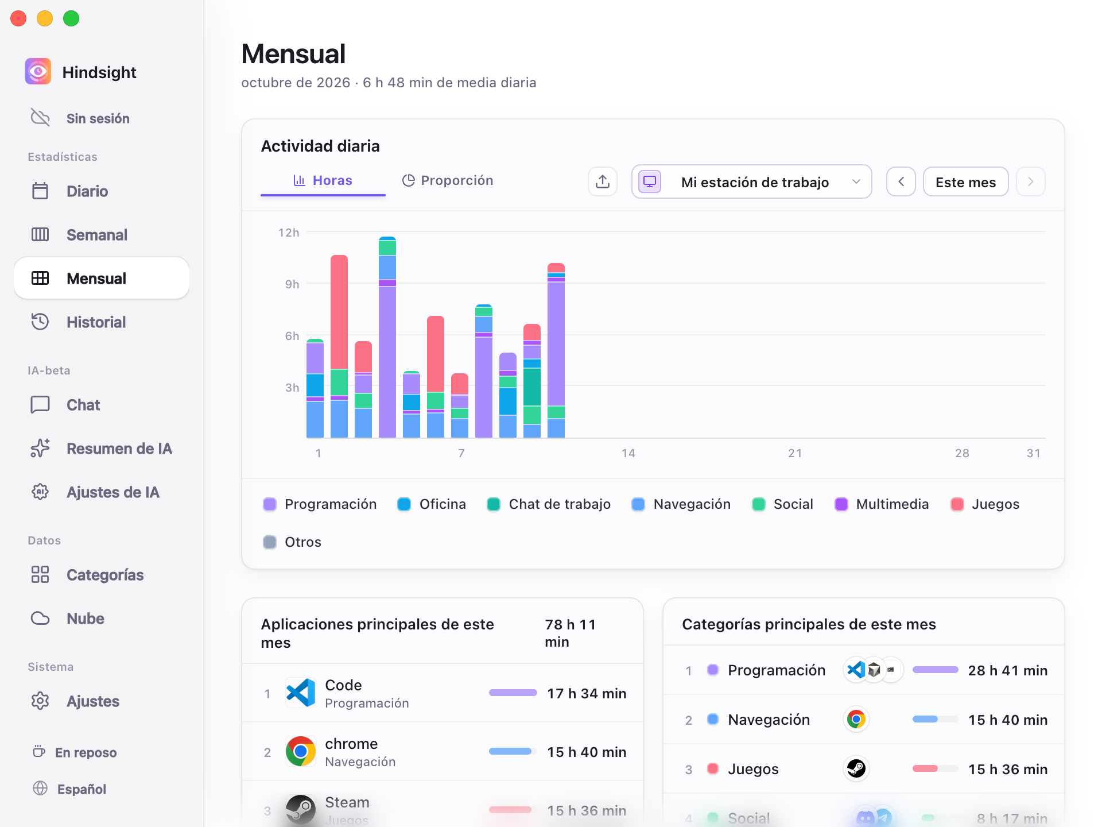1102x827 pixels.
Task: Click the Navegación category row
Action: click(864, 720)
